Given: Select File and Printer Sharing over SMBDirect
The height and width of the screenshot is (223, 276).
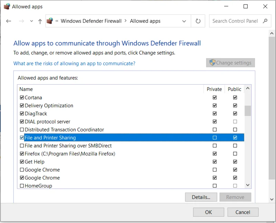Looking at the screenshot, I should (68, 146).
